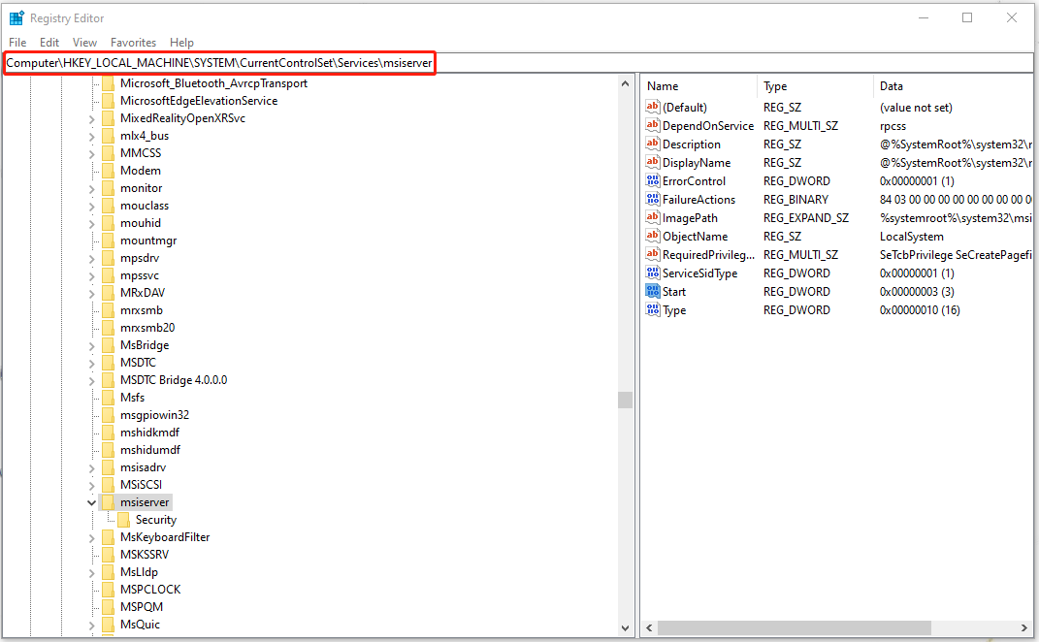Expand the MixedRealityOpenXRSvc key

(x=91, y=118)
